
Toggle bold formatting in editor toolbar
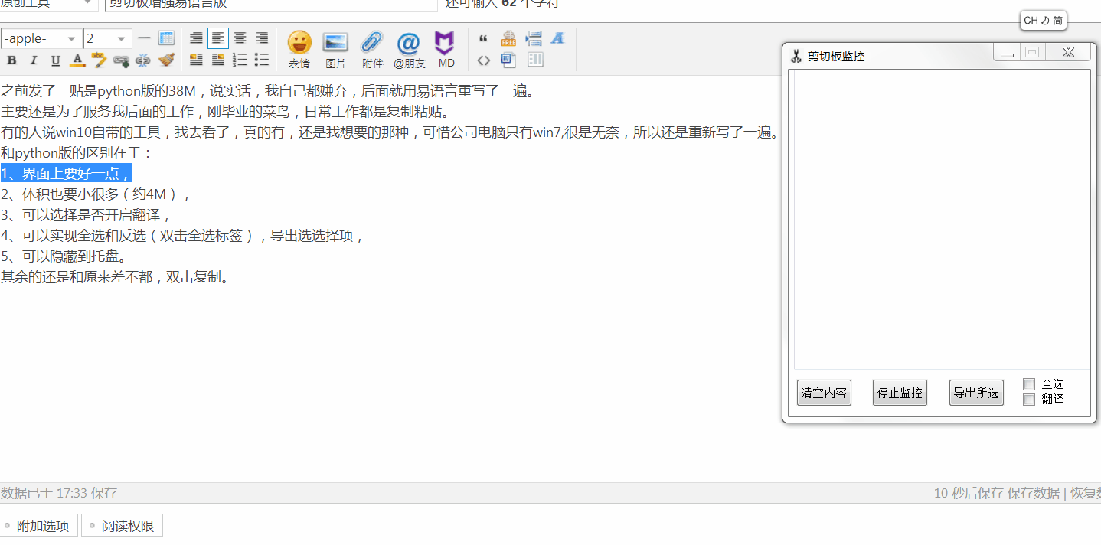[11, 60]
